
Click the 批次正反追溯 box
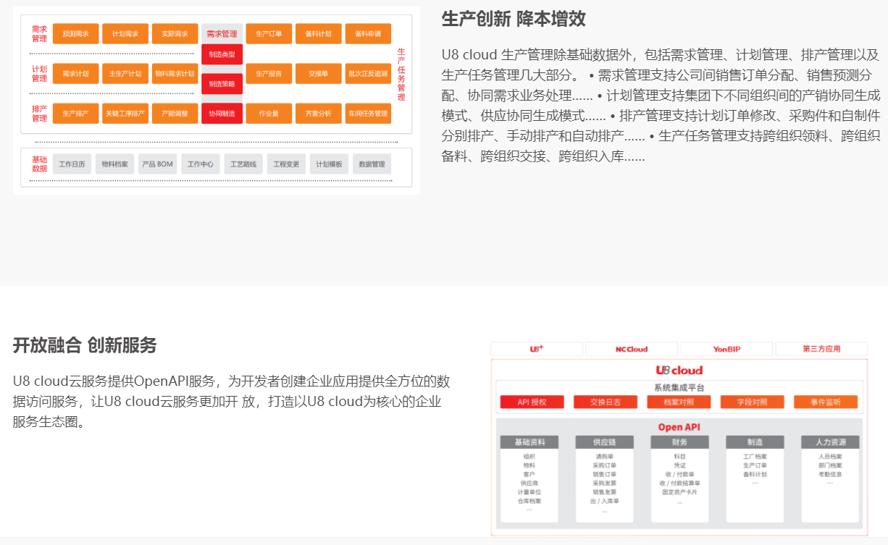(368, 73)
